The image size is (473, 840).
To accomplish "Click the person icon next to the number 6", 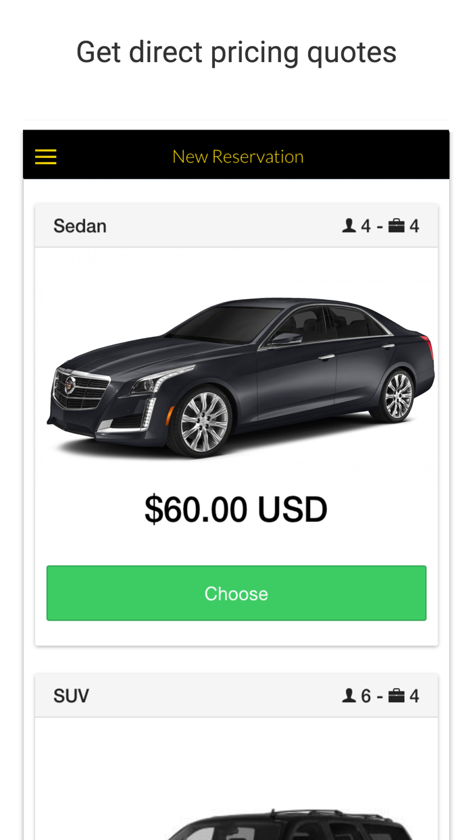I will (x=347, y=694).
